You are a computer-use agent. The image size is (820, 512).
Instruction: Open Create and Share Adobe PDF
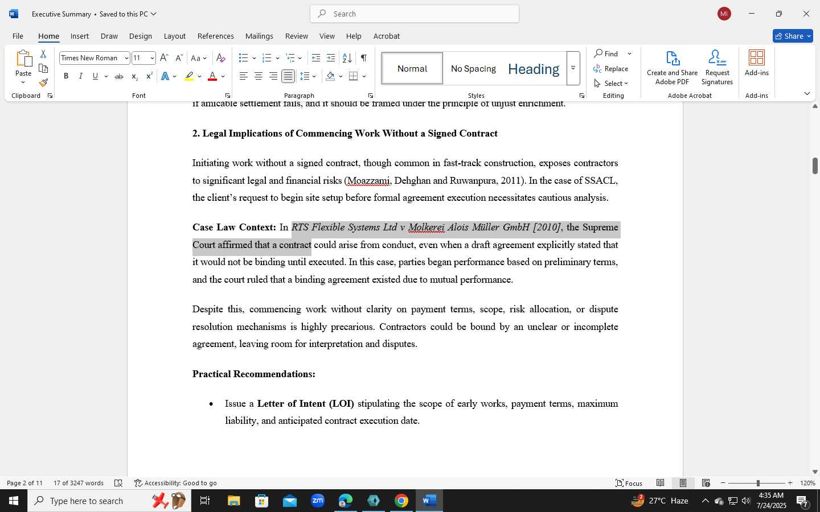point(672,67)
